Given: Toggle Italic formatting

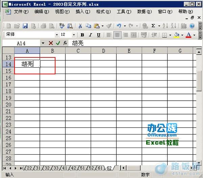Looking at the screenshot, I should tap(90, 35).
